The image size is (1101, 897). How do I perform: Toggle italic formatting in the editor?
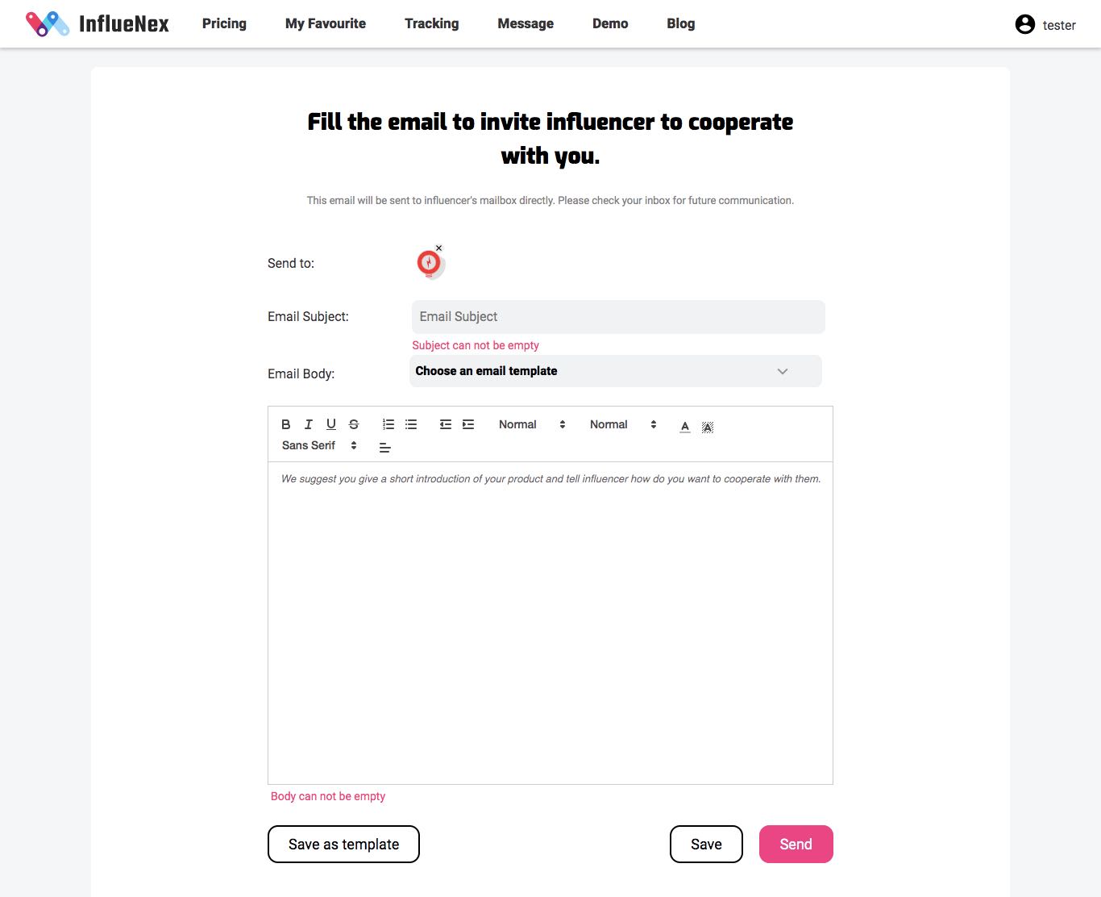[308, 424]
